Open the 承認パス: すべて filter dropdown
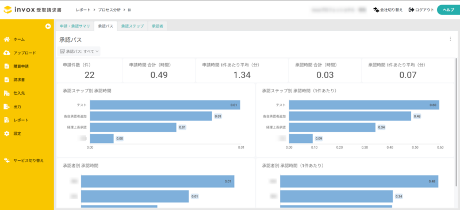Image resolution: width=460 pixels, height=210 pixels. pyautogui.click(x=79, y=51)
